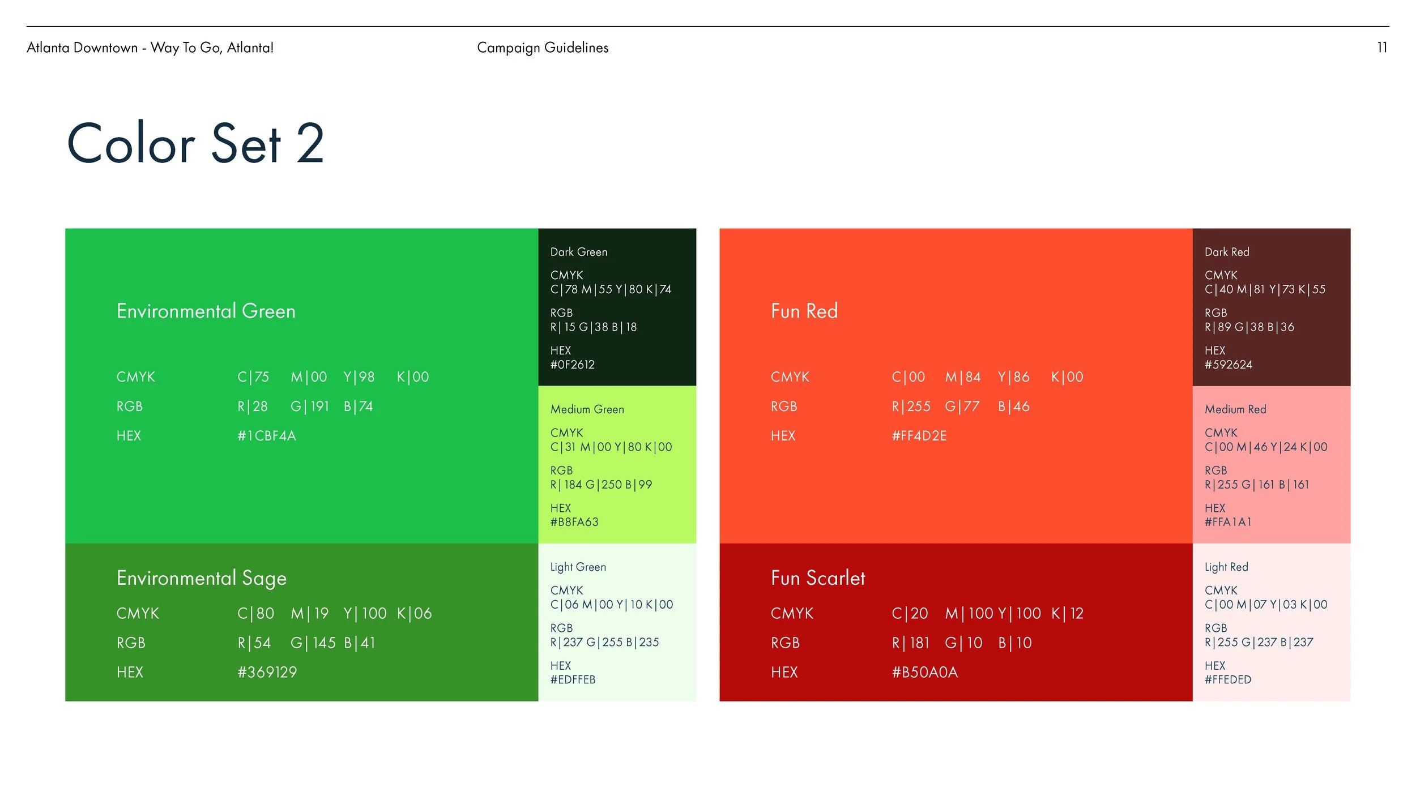
Task: Click the Environmental Green color swatch
Action: click(x=301, y=386)
